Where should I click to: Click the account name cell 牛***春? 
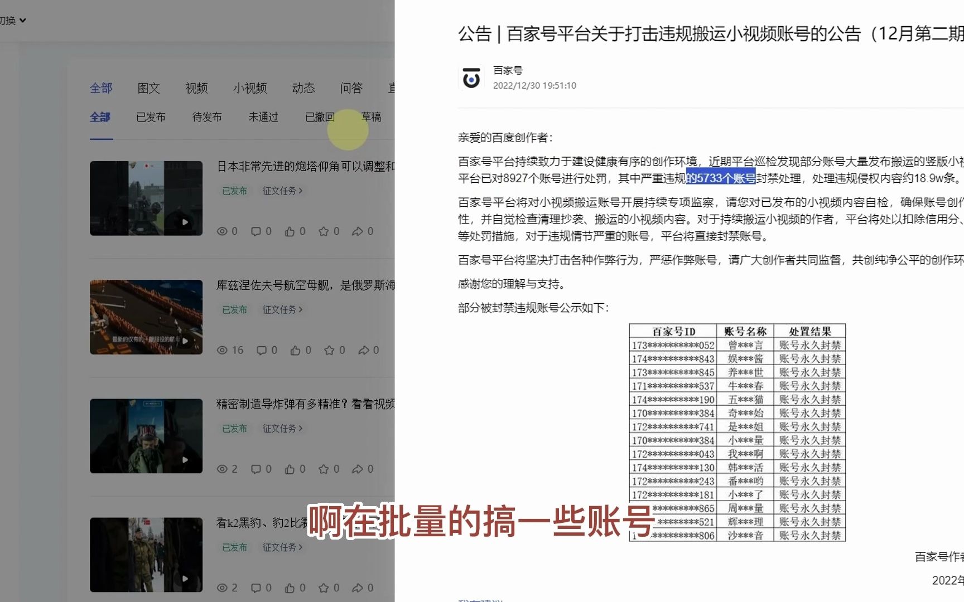pos(745,386)
